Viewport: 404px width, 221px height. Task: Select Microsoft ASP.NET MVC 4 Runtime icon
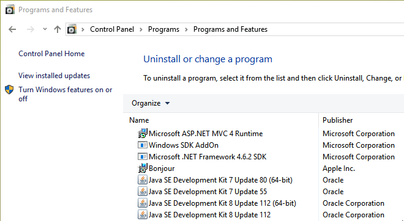click(143, 133)
